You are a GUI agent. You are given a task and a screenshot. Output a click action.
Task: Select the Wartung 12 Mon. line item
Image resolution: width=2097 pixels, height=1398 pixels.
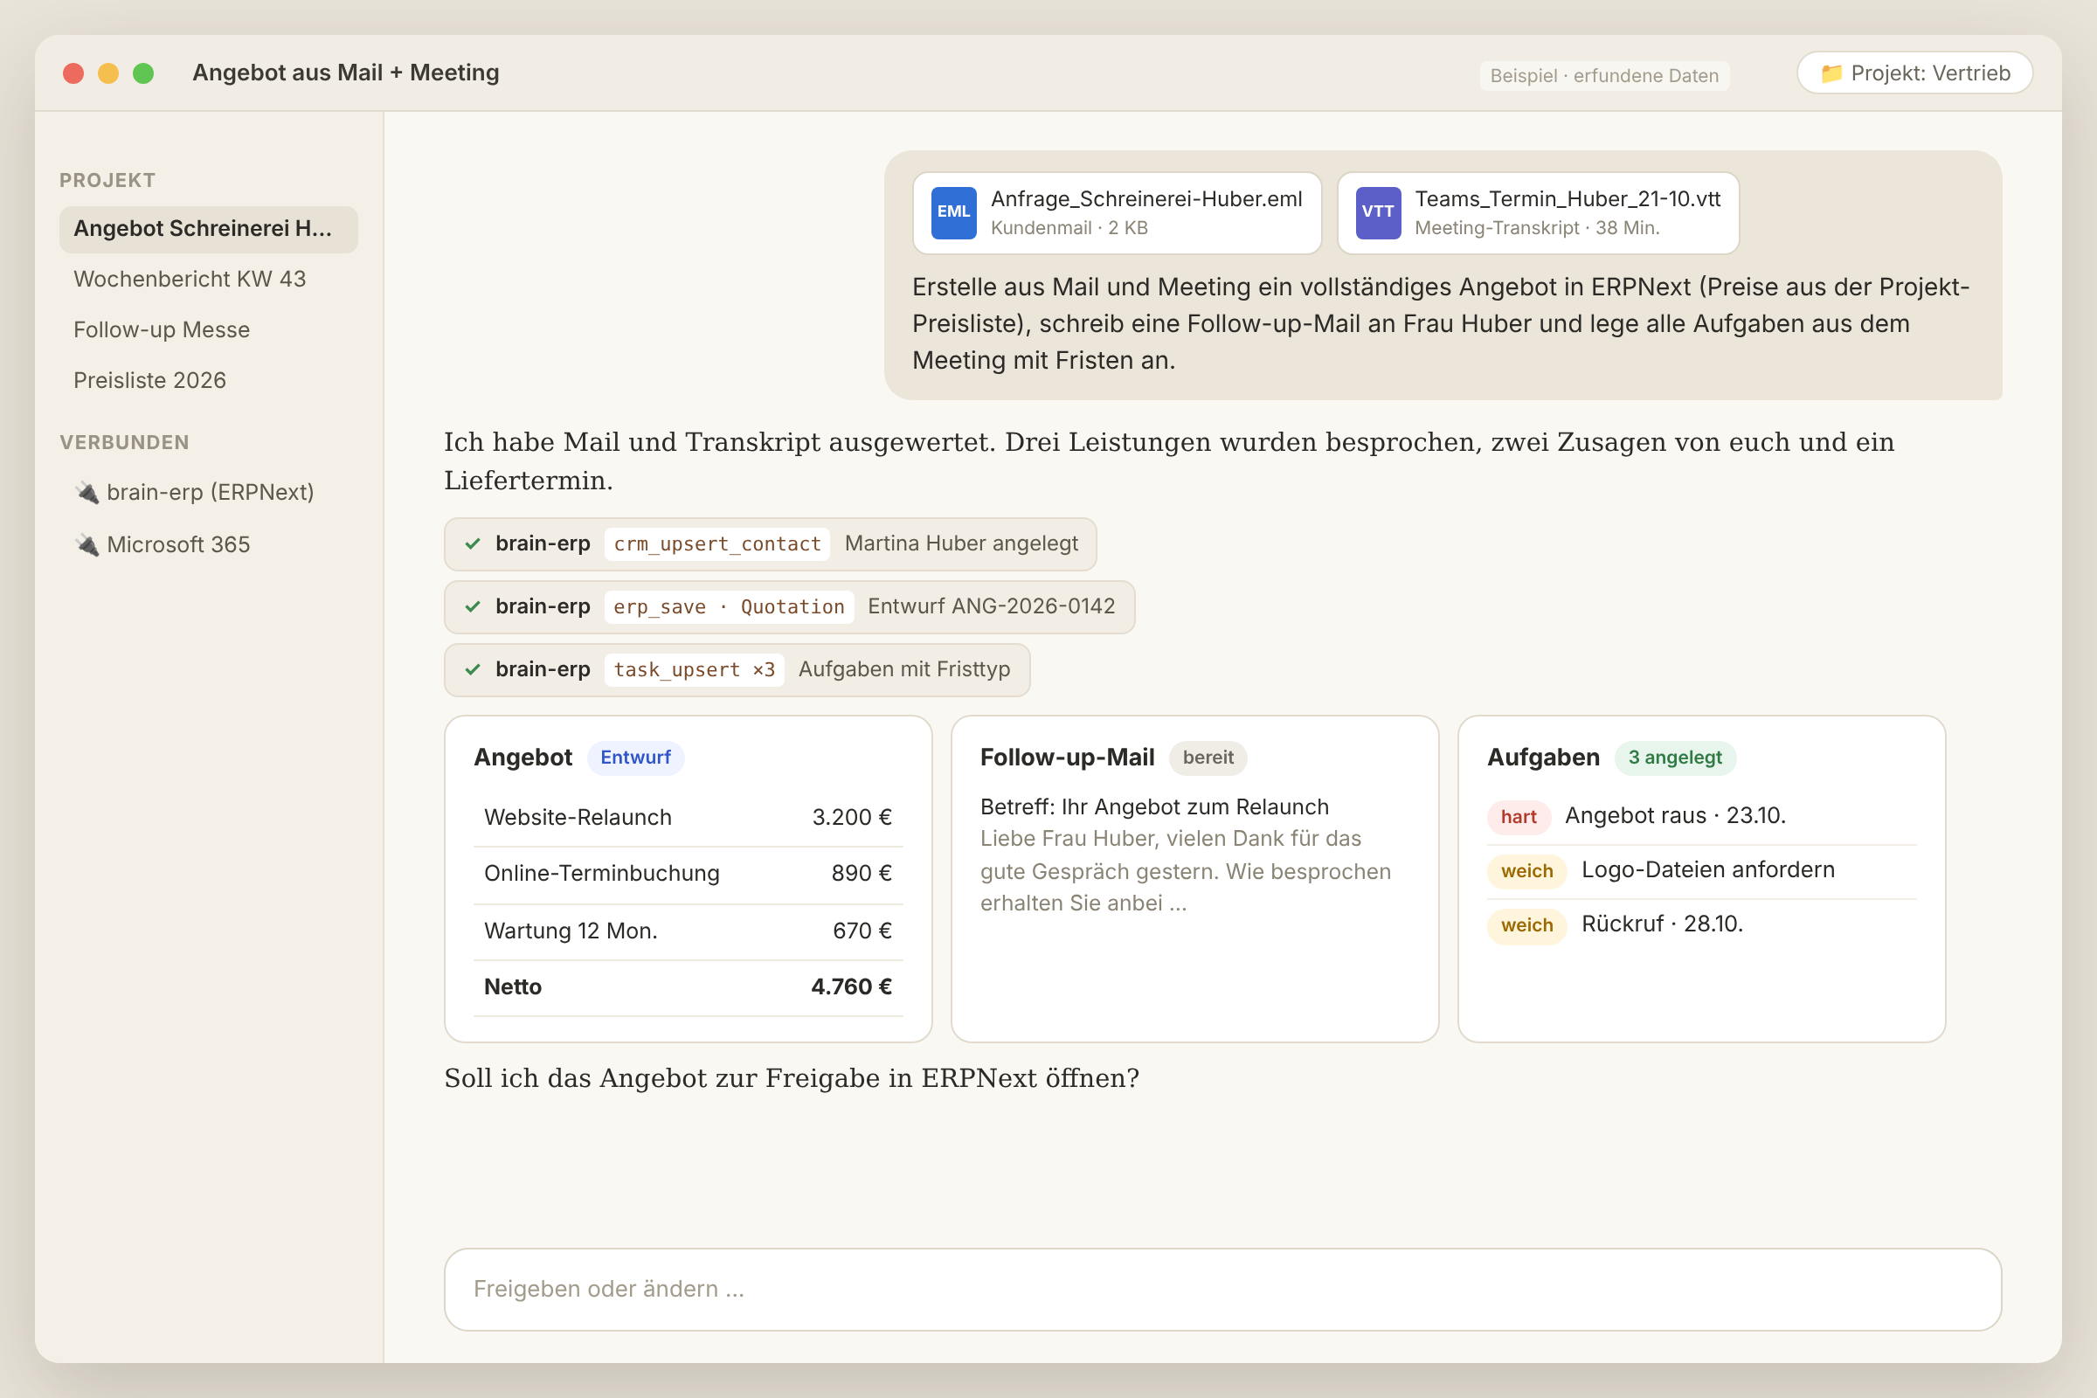point(688,931)
